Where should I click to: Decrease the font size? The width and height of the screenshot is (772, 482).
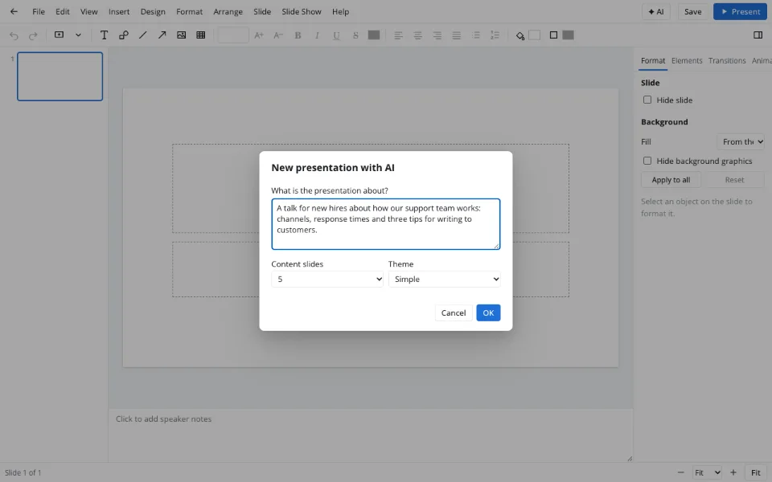pyautogui.click(x=278, y=35)
